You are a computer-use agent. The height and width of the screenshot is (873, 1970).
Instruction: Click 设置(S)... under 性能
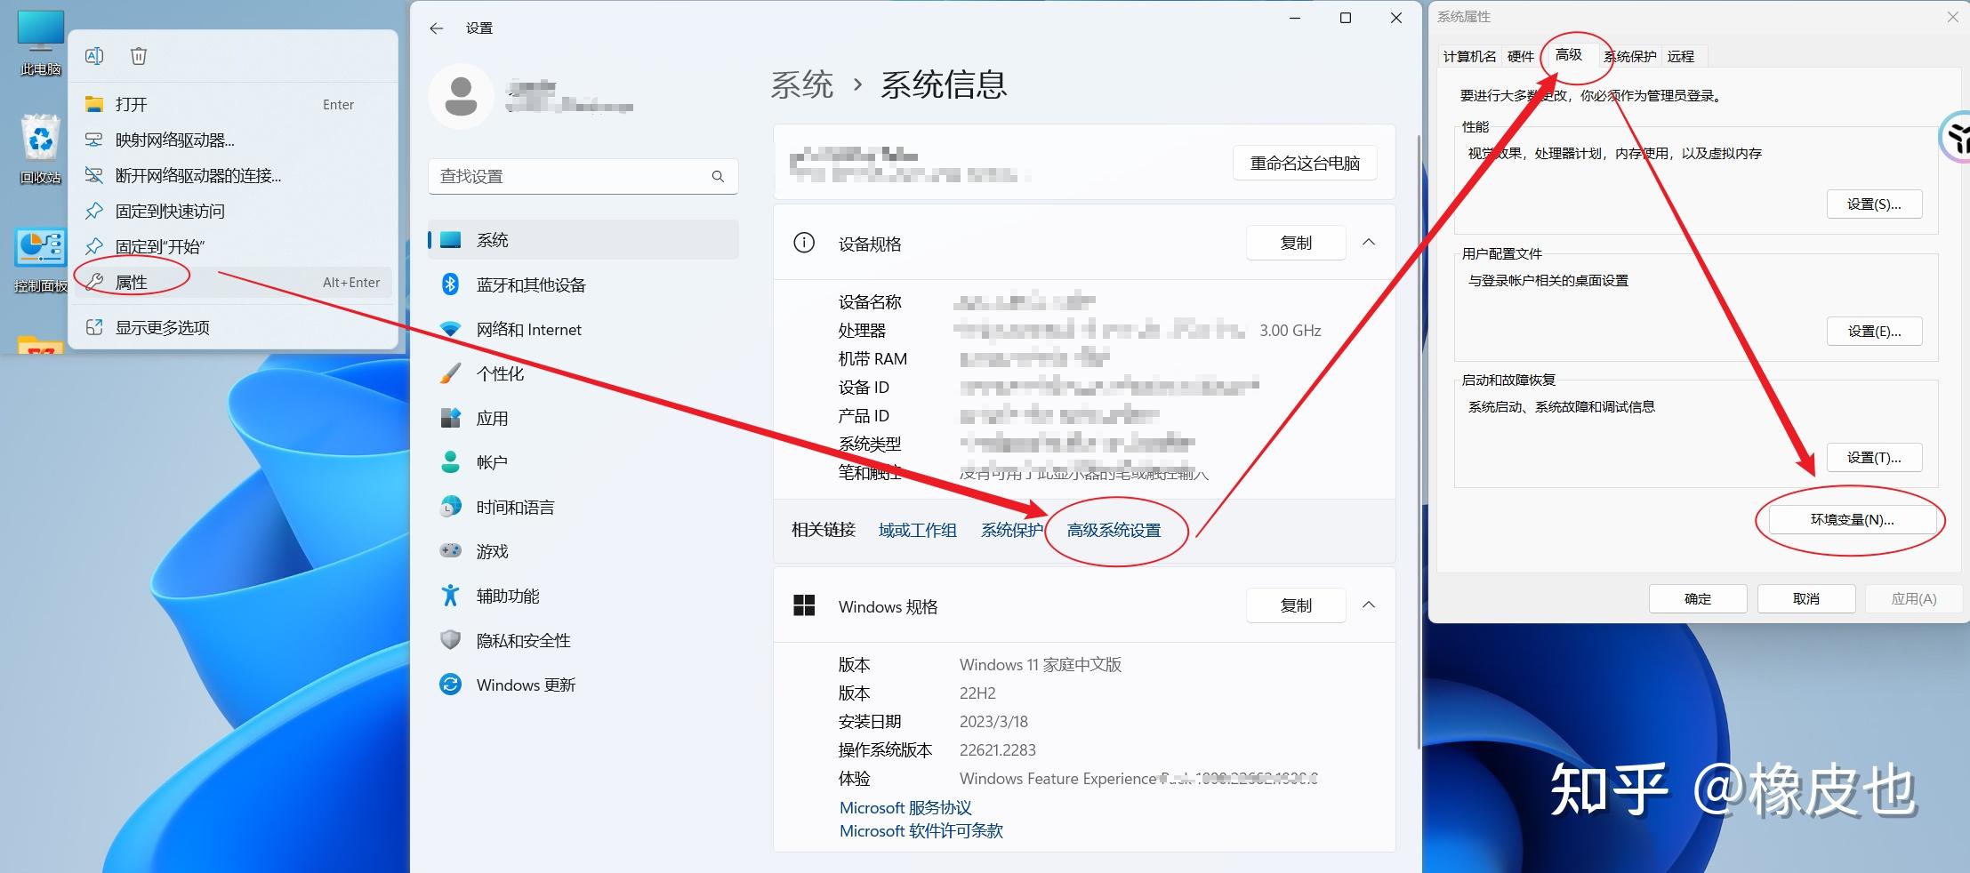1874,204
